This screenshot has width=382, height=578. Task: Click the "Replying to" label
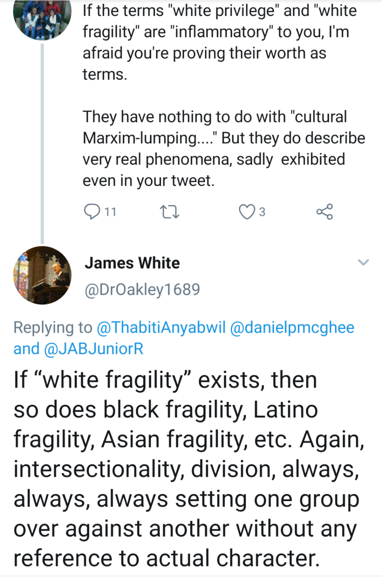(x=53, y=328)
